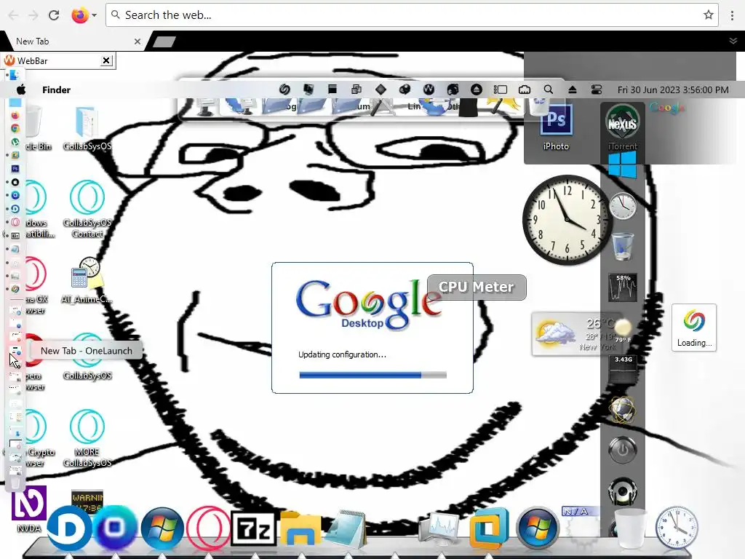Focus the Search the web field
The width and height of the screenshot is (745, 559).
(412, 15)
